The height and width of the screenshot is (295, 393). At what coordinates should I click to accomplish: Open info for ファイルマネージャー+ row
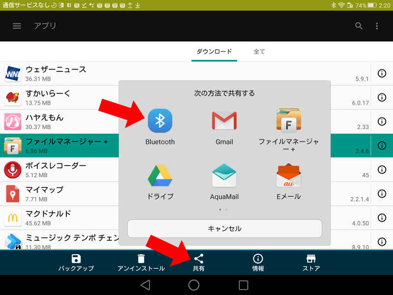pyautogui.click(x=382, y=146)
